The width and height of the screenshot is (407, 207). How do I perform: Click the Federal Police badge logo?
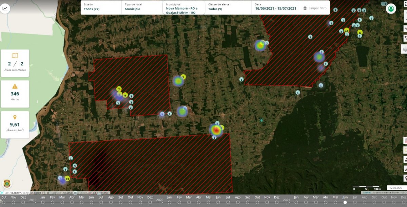(6, 183)
